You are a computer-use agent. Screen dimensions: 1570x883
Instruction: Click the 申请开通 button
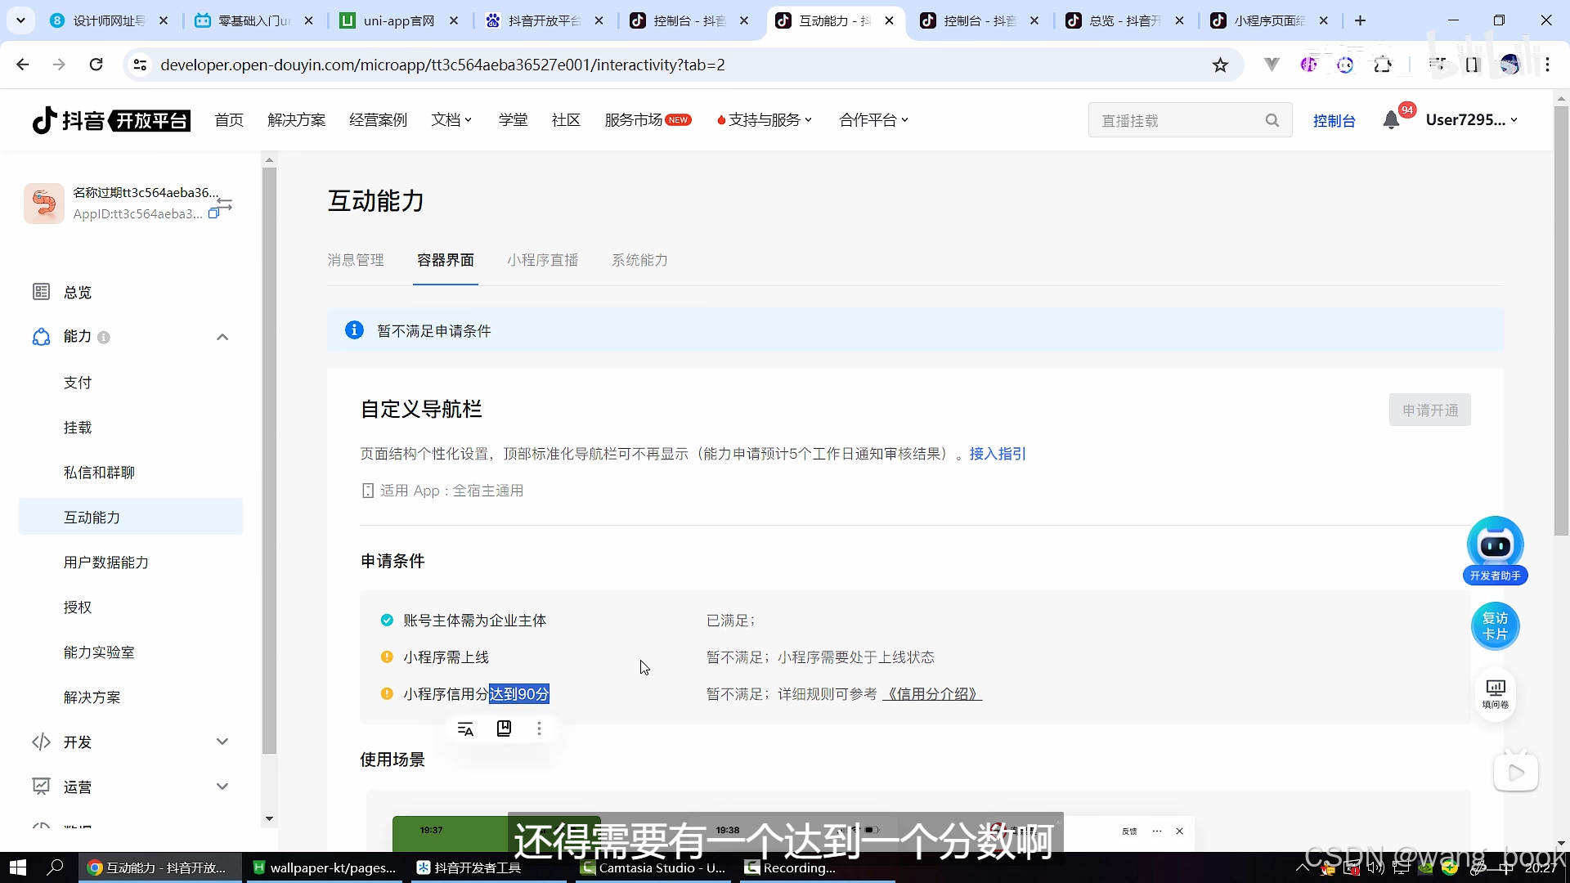point(1430,410)
